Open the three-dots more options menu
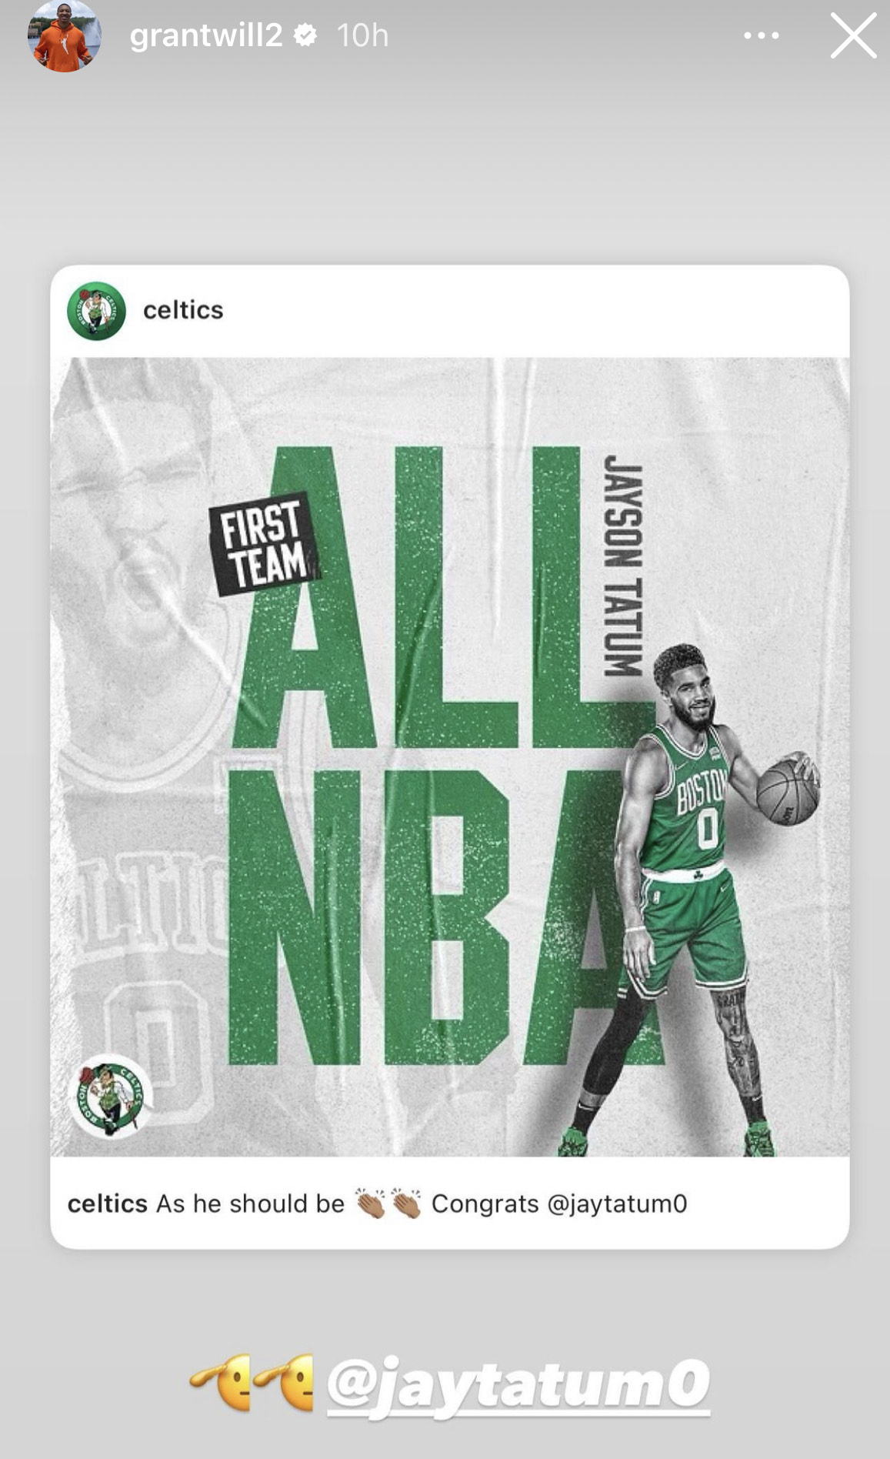 (x=762, y=35)
